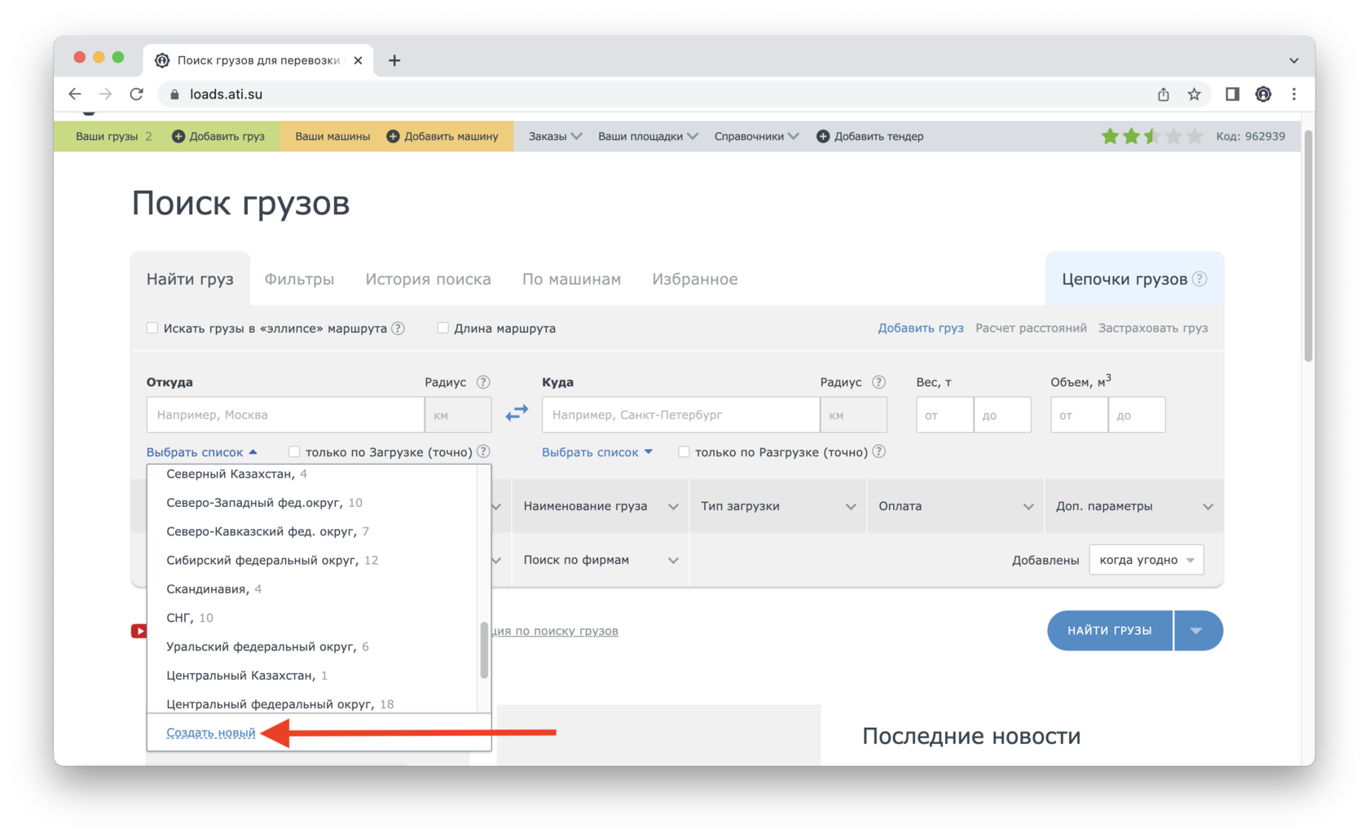Screen dimensions: 1369x837
Task: Click help icon next to Откуда Радиус
Action: (483, 382)
